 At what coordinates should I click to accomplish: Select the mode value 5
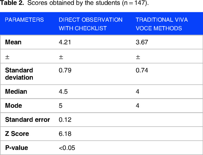pyautogui.click(x=61, y=106)
